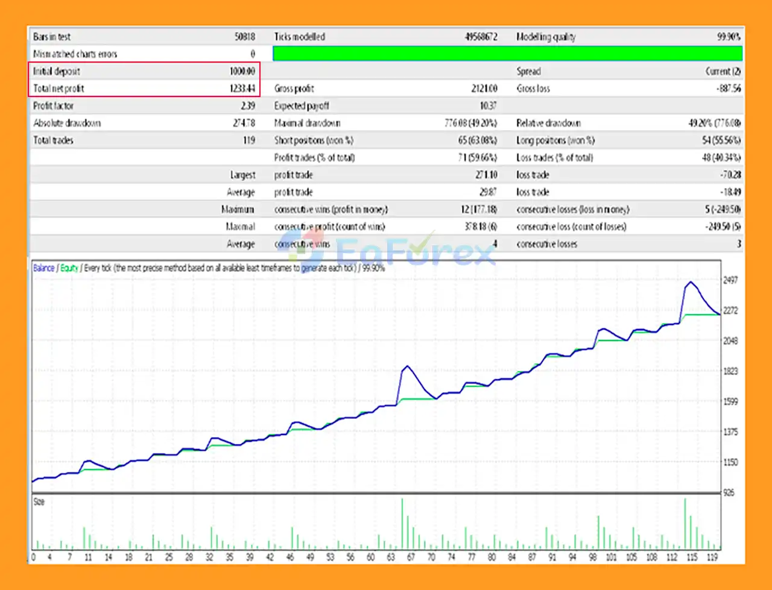Click the Size label in histogram panel
Image resolution: width=772 pixels, height=590 pixels.
click(x=39, y=501)
